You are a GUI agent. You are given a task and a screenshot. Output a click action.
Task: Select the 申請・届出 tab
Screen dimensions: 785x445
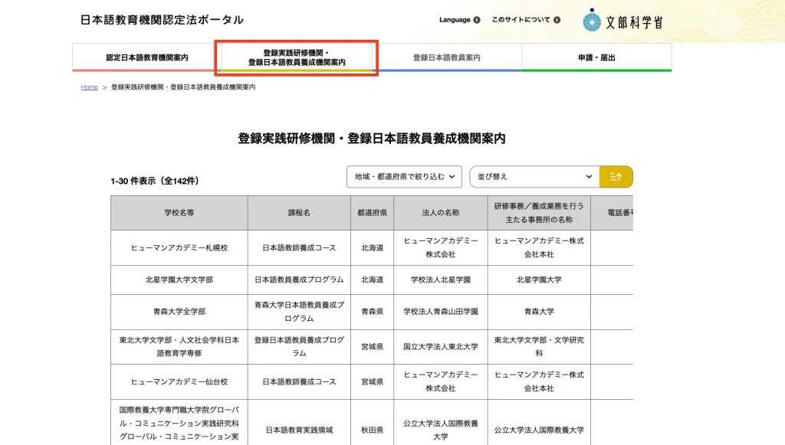point(596,57)
